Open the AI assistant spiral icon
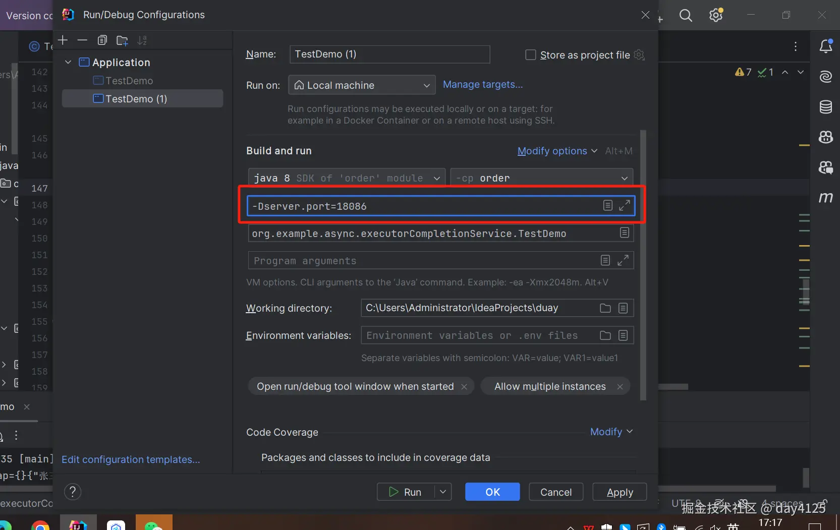840x530 pixels. (826, 77)
